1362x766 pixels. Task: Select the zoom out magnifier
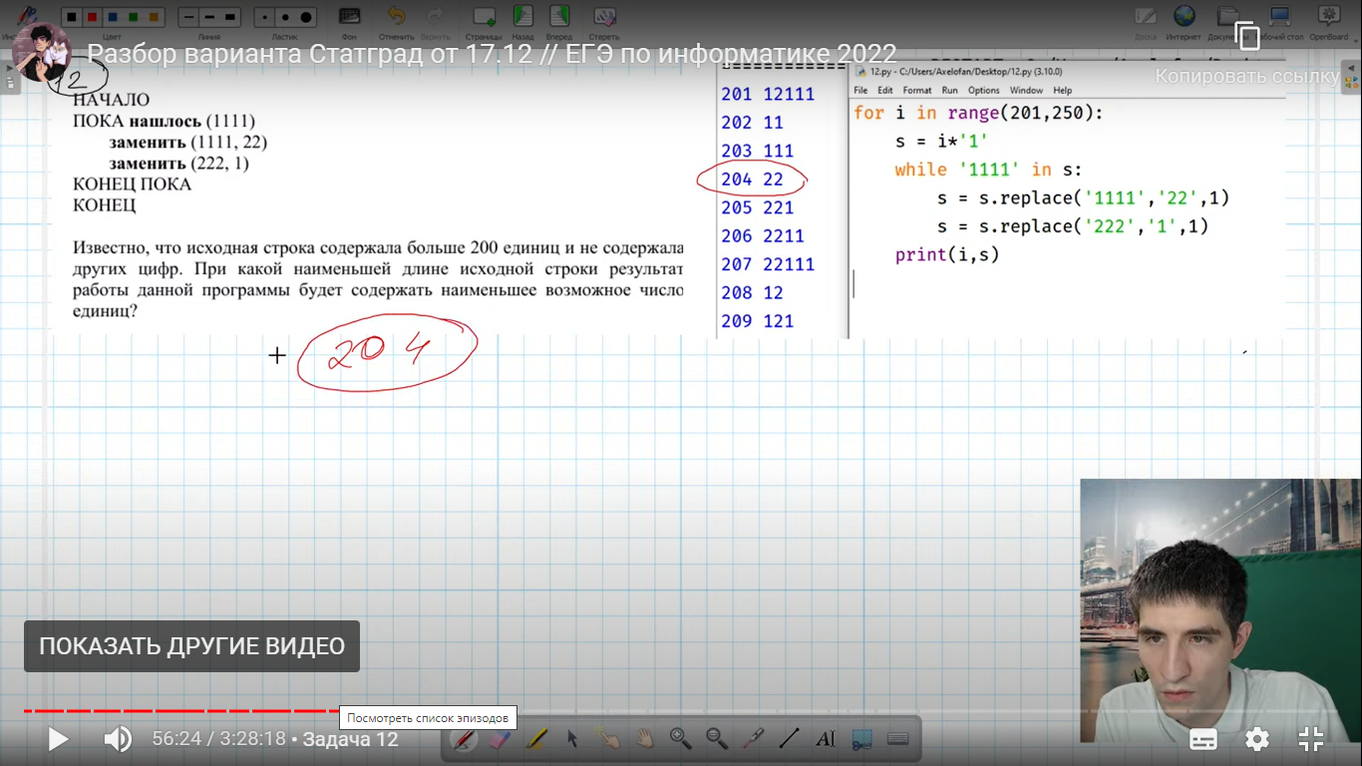tap(717, 739)
